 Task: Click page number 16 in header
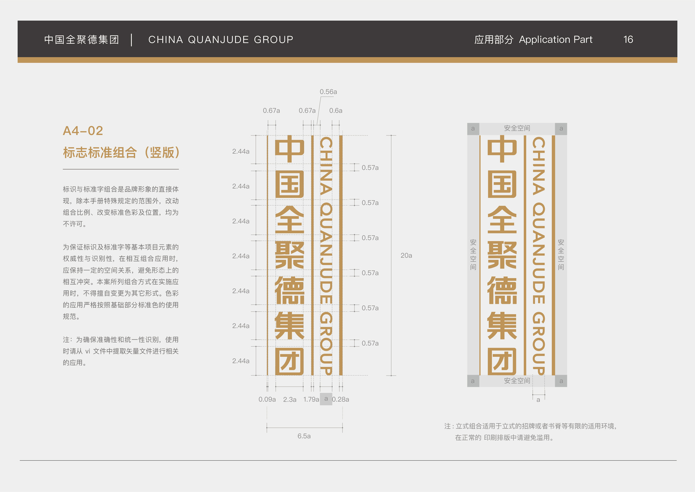click(x=628, y=40)
